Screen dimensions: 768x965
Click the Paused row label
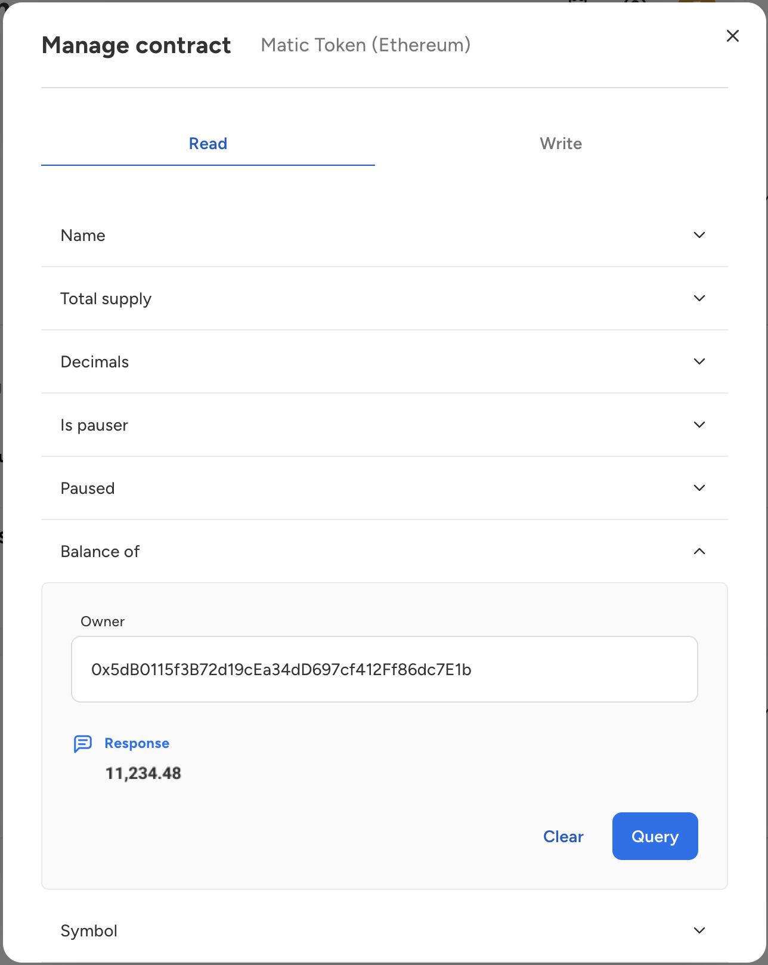88,488
